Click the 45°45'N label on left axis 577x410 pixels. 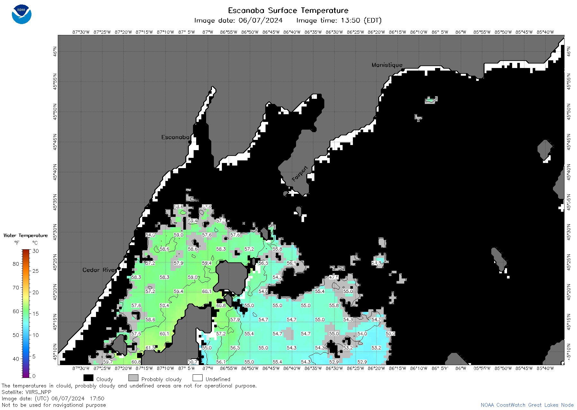click(x=55, y=142)
